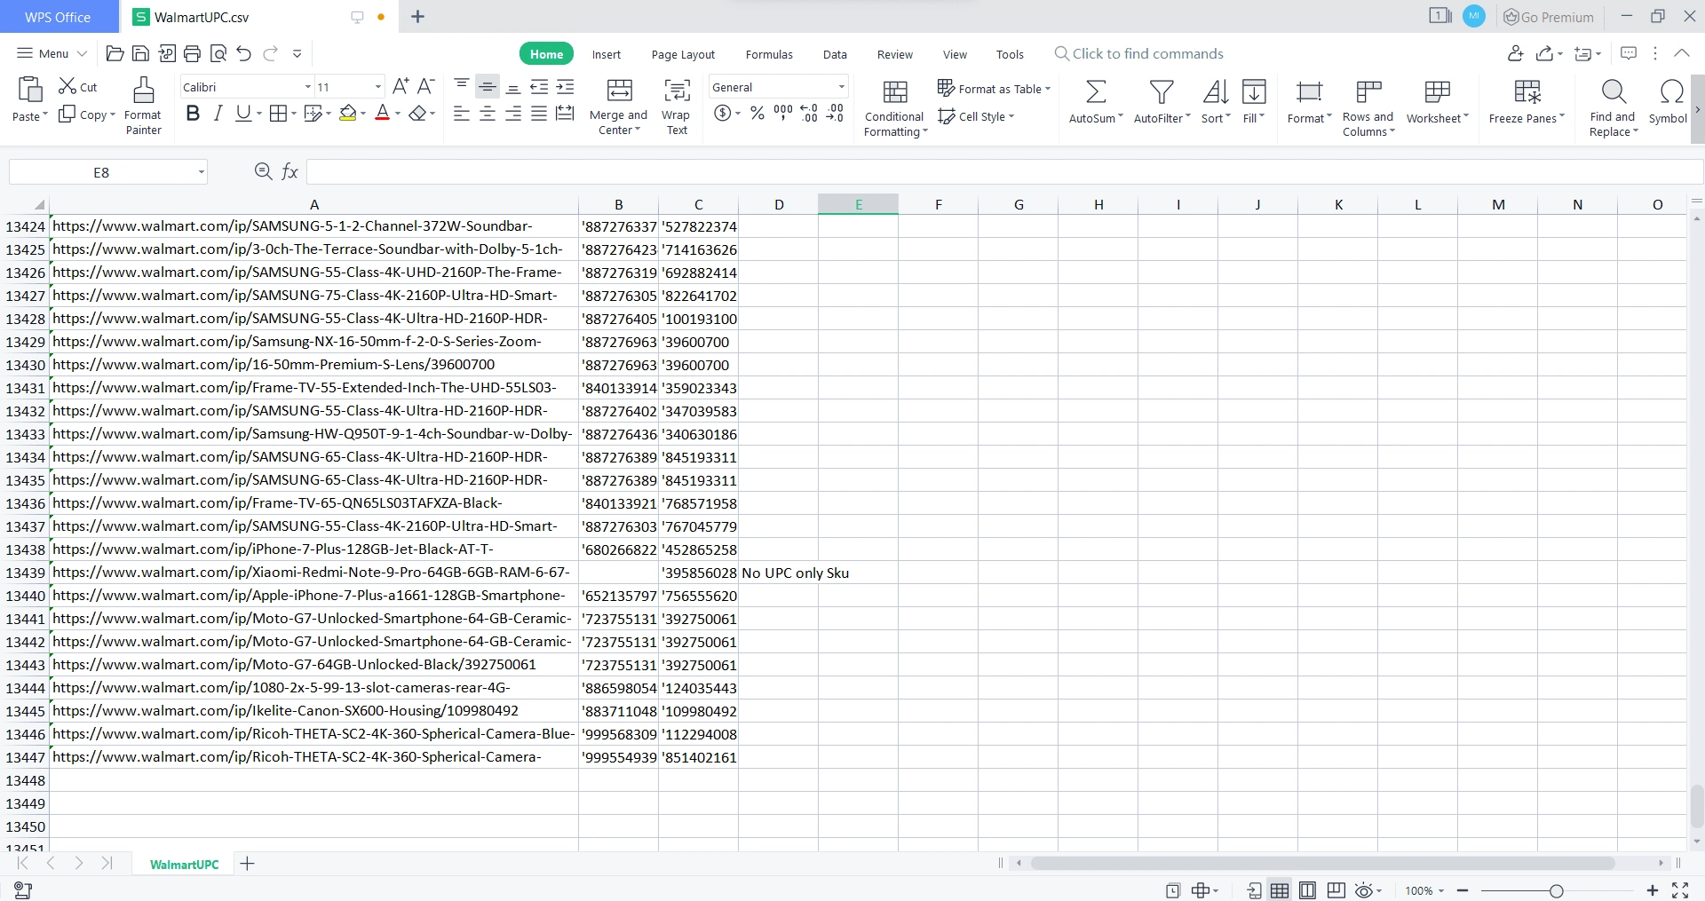The width and height of the screenshot is (1705, 901).
Task: Open the file folder icon in quick toolbar
Action: point(115,54)
